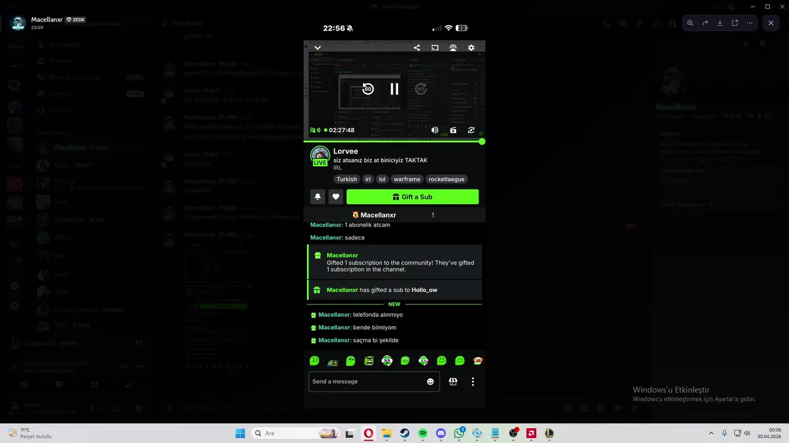Open WhatsApp from the taskbar

click(x=459, y=433)
